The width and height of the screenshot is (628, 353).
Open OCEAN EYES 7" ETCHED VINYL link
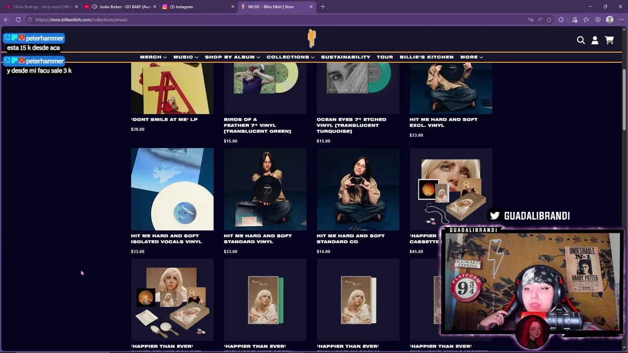point(351,126)
